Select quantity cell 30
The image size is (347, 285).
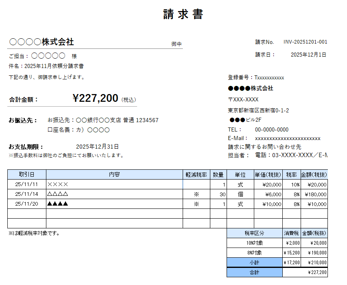point(218,194)
